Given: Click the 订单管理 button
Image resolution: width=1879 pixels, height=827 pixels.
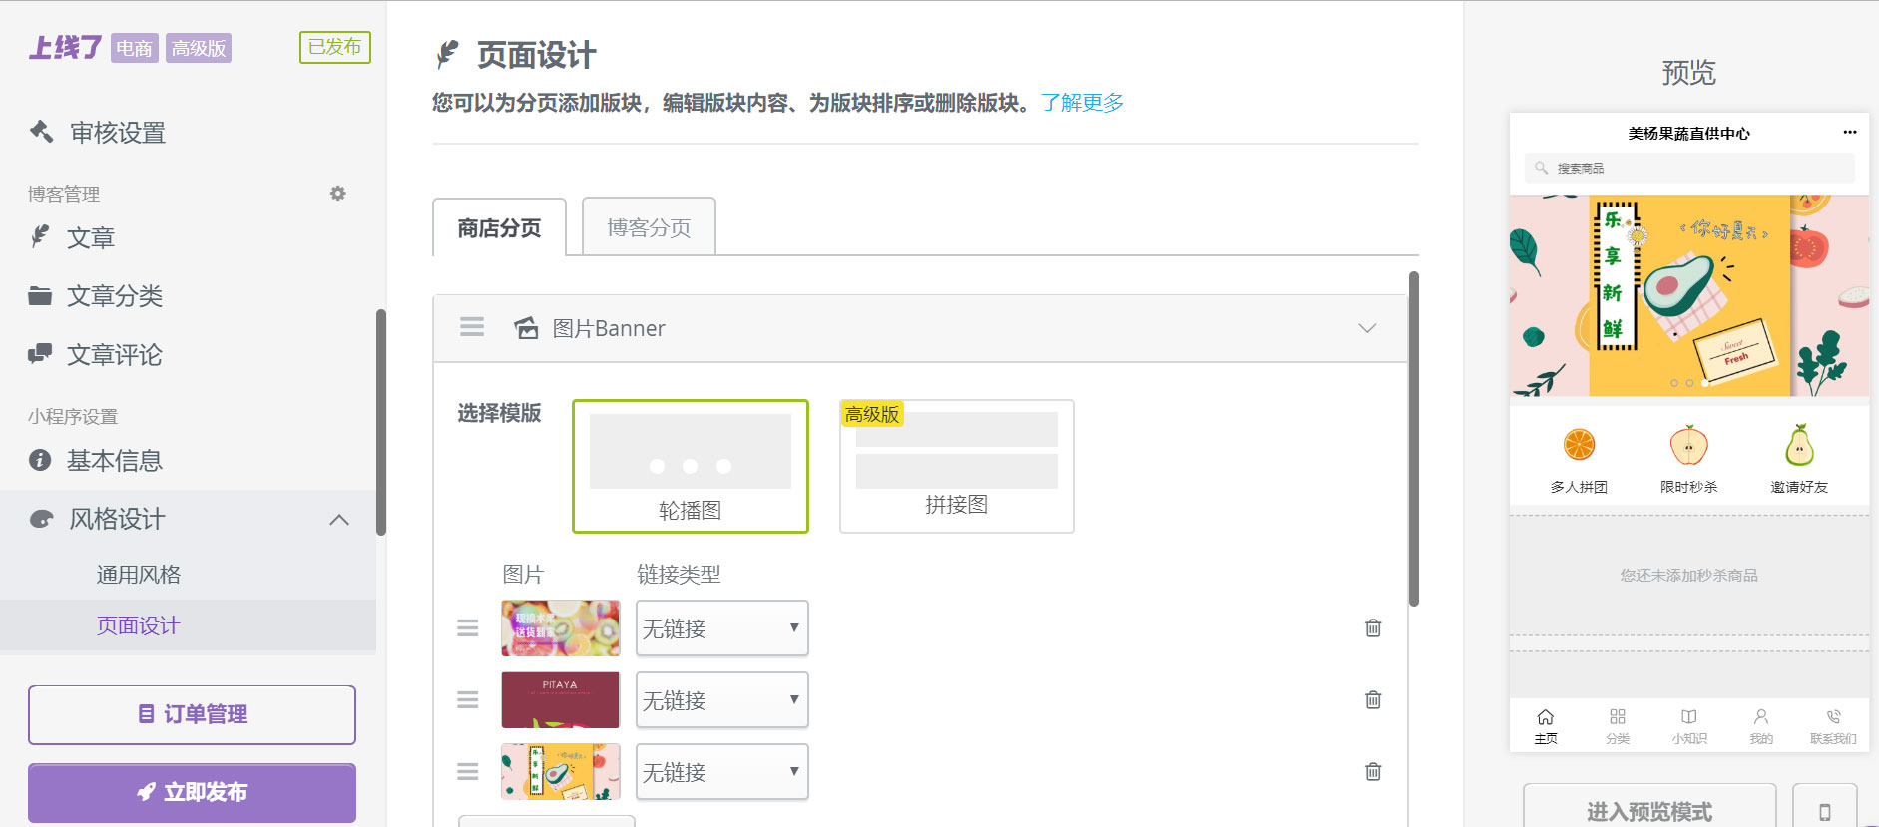Looking at the screenshot, I should point(192,714).
